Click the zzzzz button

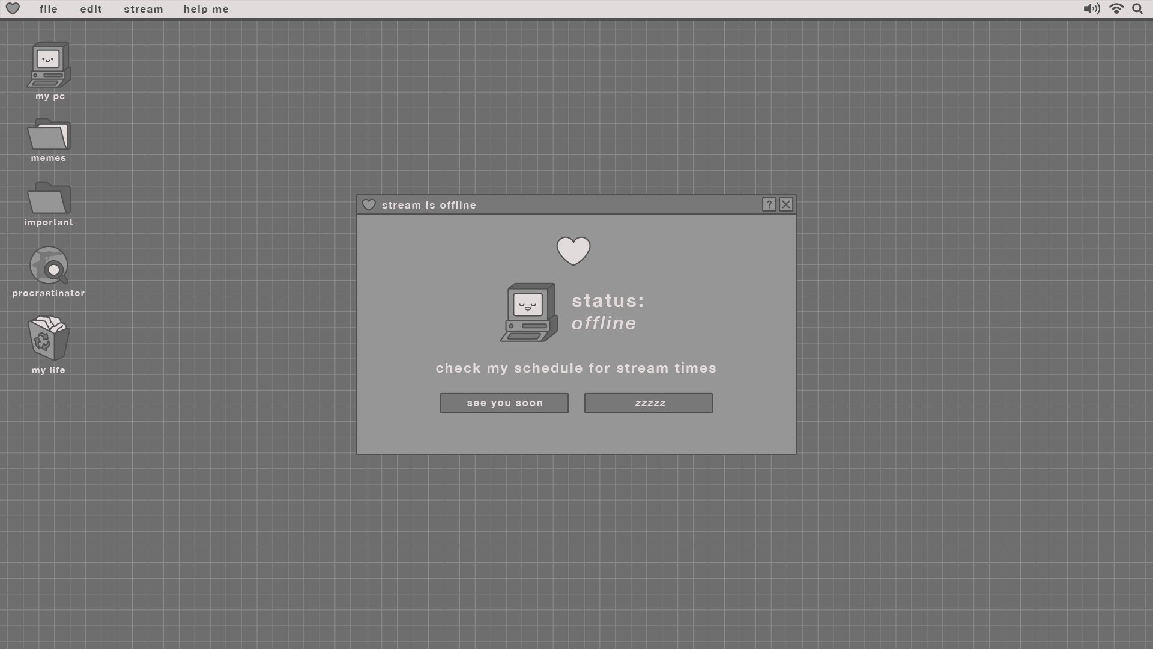click(x=649, y=403)
